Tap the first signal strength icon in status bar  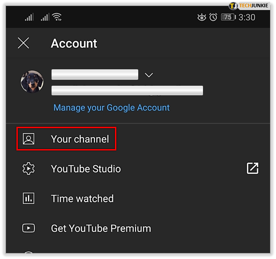pos(29,17)
